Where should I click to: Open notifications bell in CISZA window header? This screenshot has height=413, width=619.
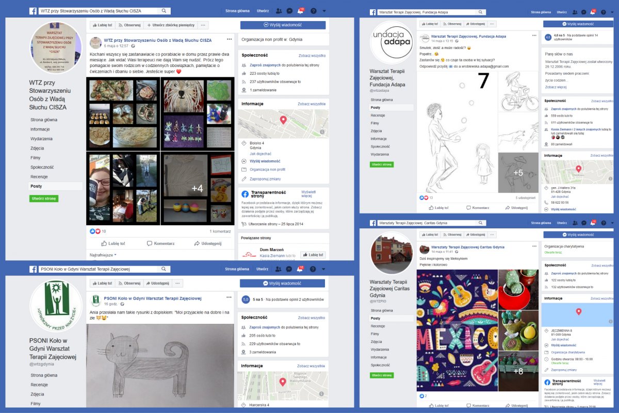(301, 11)
